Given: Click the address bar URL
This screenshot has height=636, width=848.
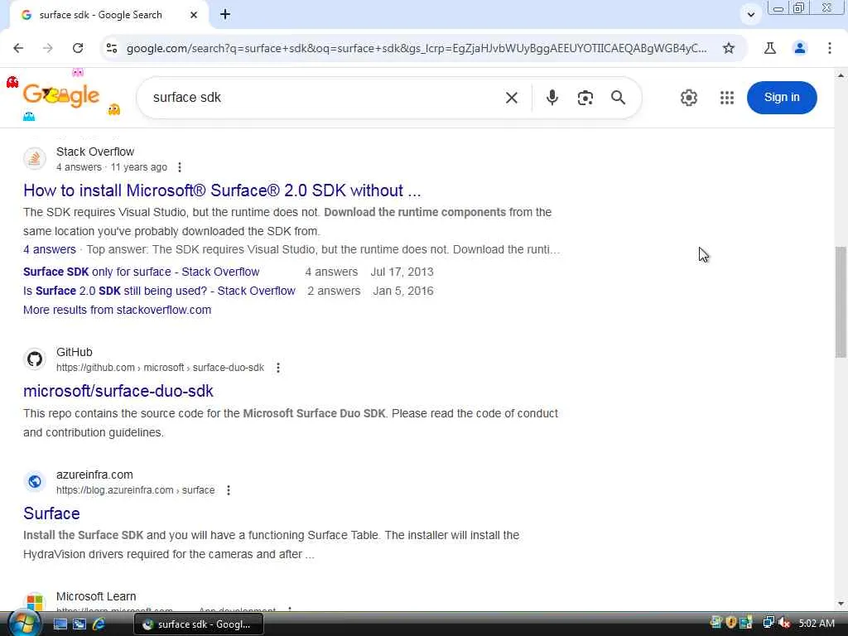Looking at the screenshot, I should pos(417,48).
